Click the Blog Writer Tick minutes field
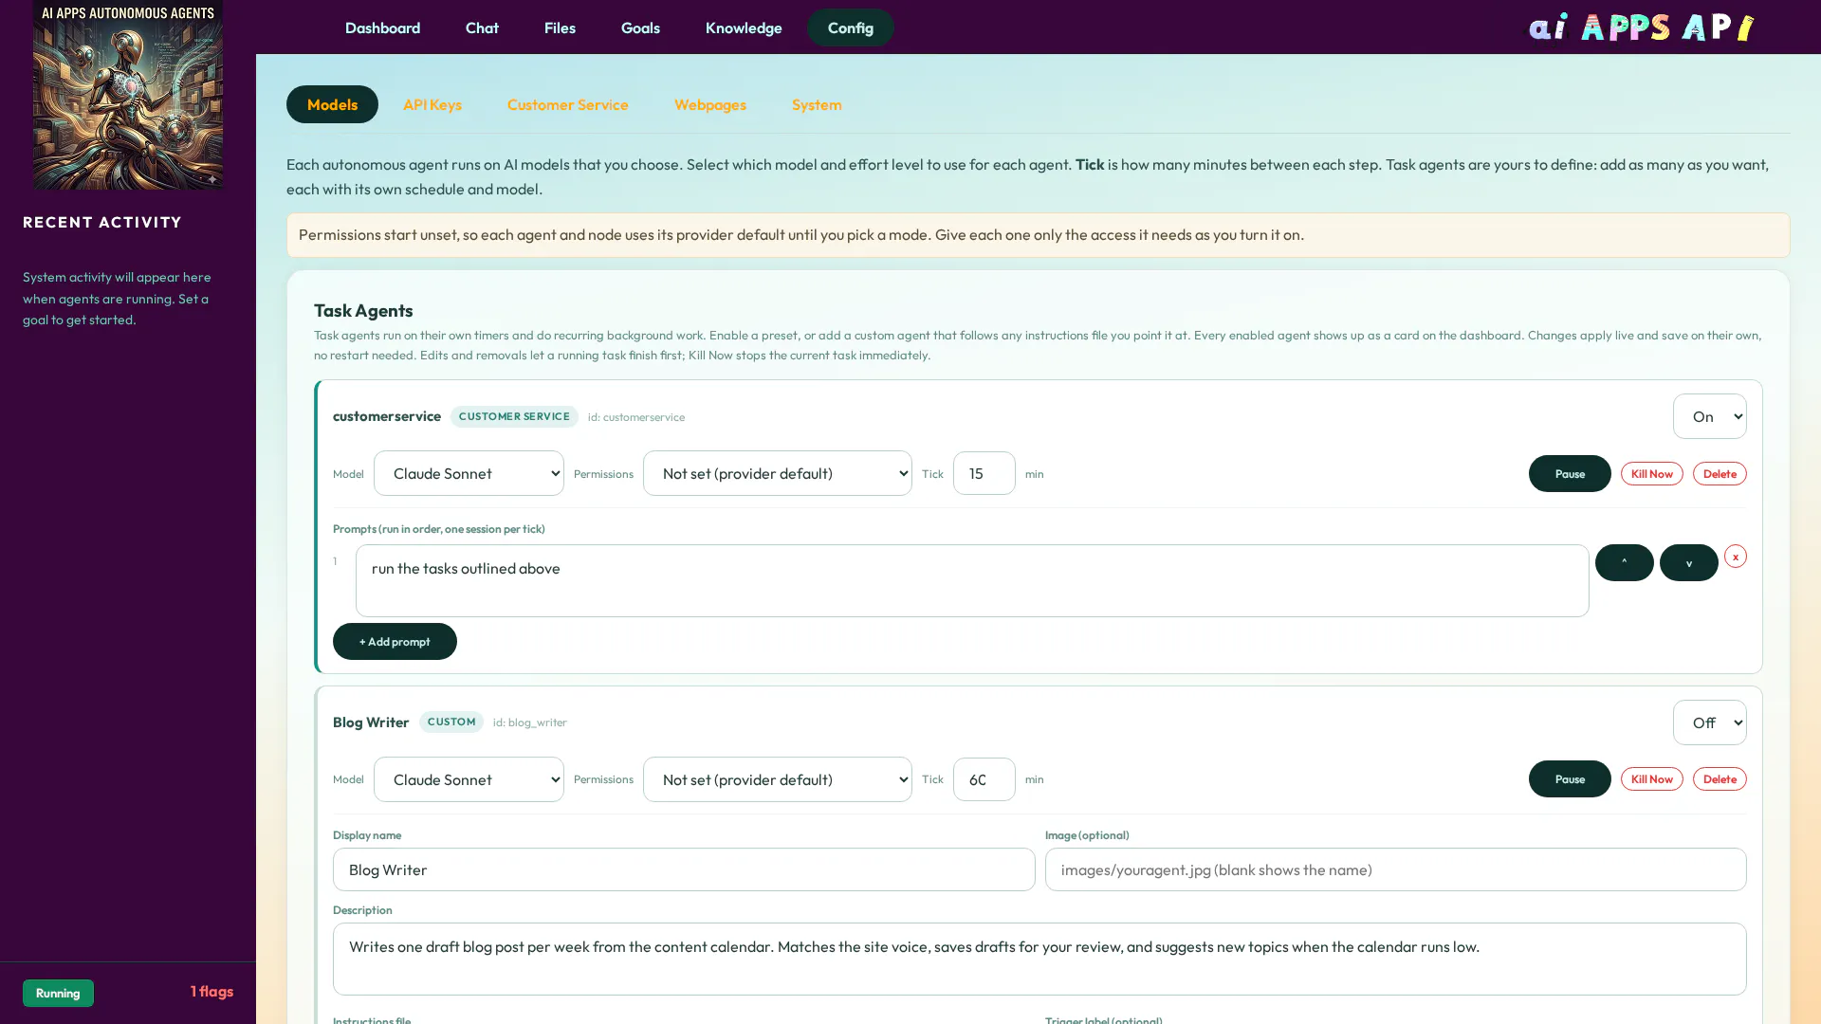 (x=984, y=779)
